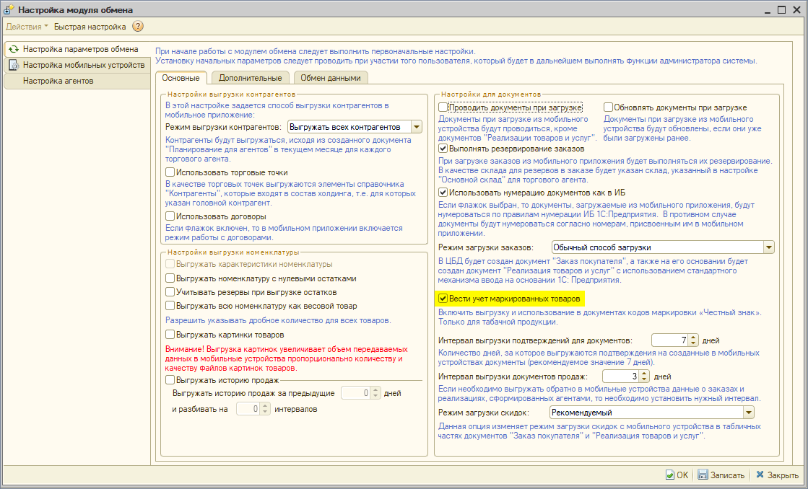Increase the confirmation interval days value
Screen dimensions: 808x489
coord(694,337)
